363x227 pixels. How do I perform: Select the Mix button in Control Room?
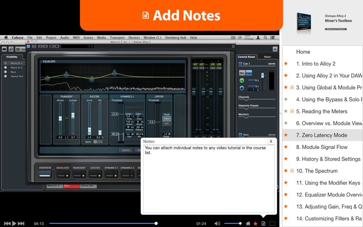tap(242, 73)
